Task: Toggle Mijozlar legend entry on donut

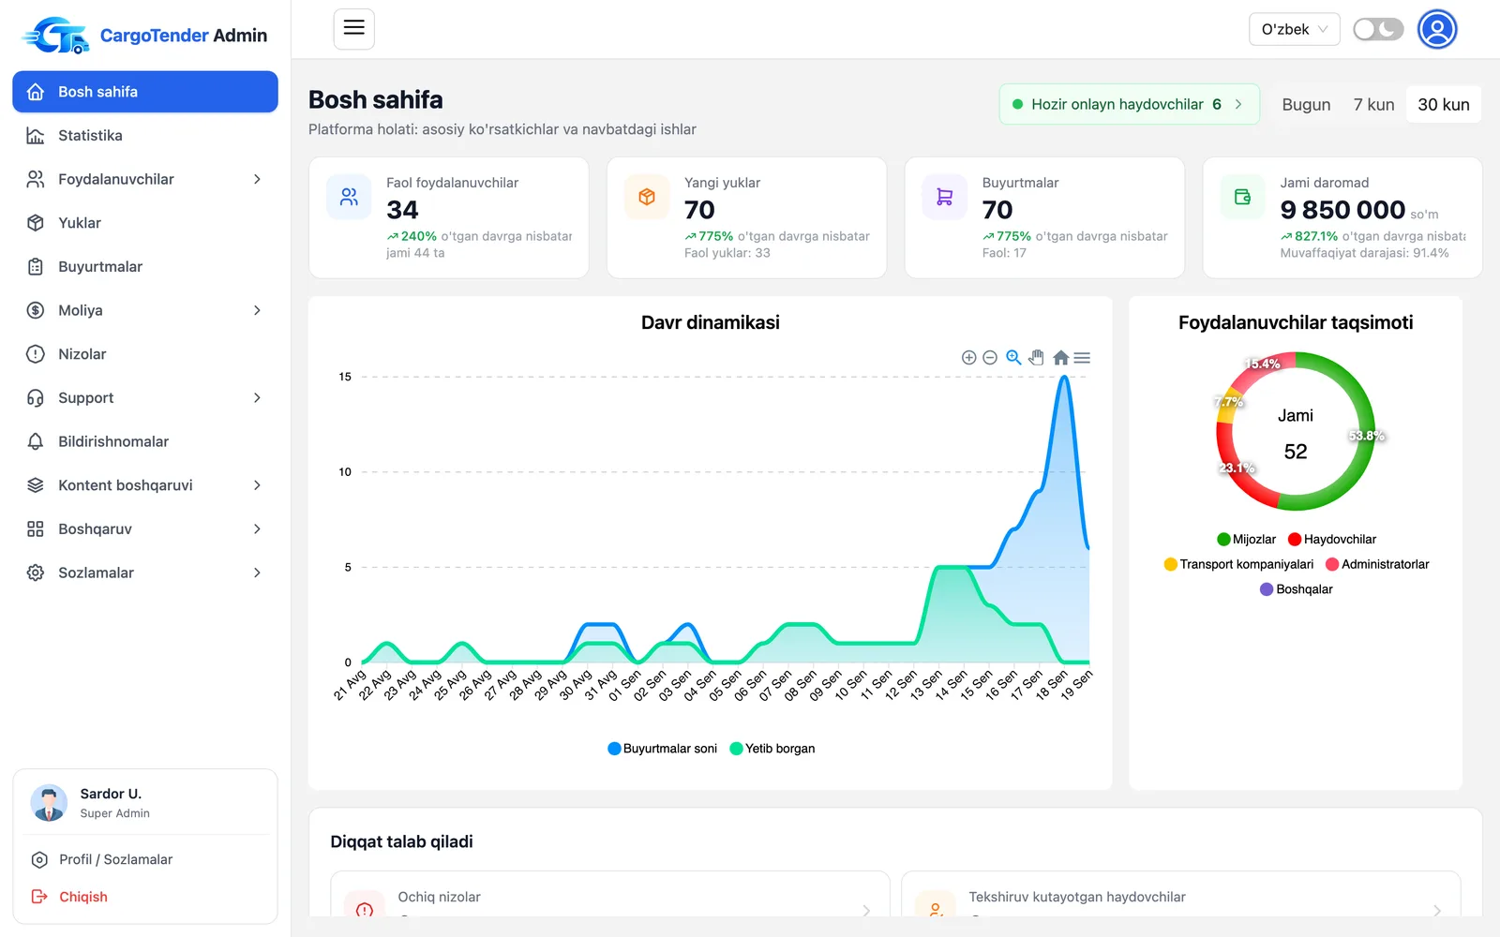Action: click(x=1247, y=540)
